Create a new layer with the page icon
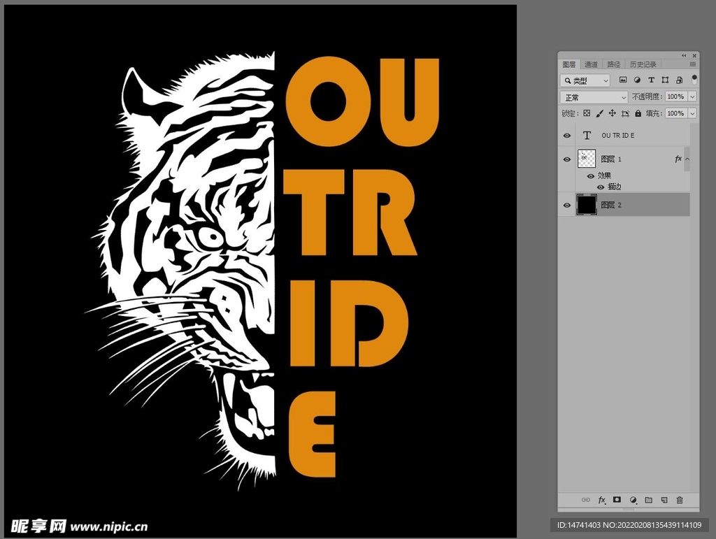716x539 pixels. click(664, 501)
